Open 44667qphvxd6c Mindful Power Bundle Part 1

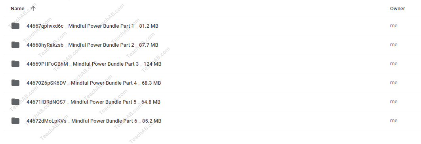point(92,26)
